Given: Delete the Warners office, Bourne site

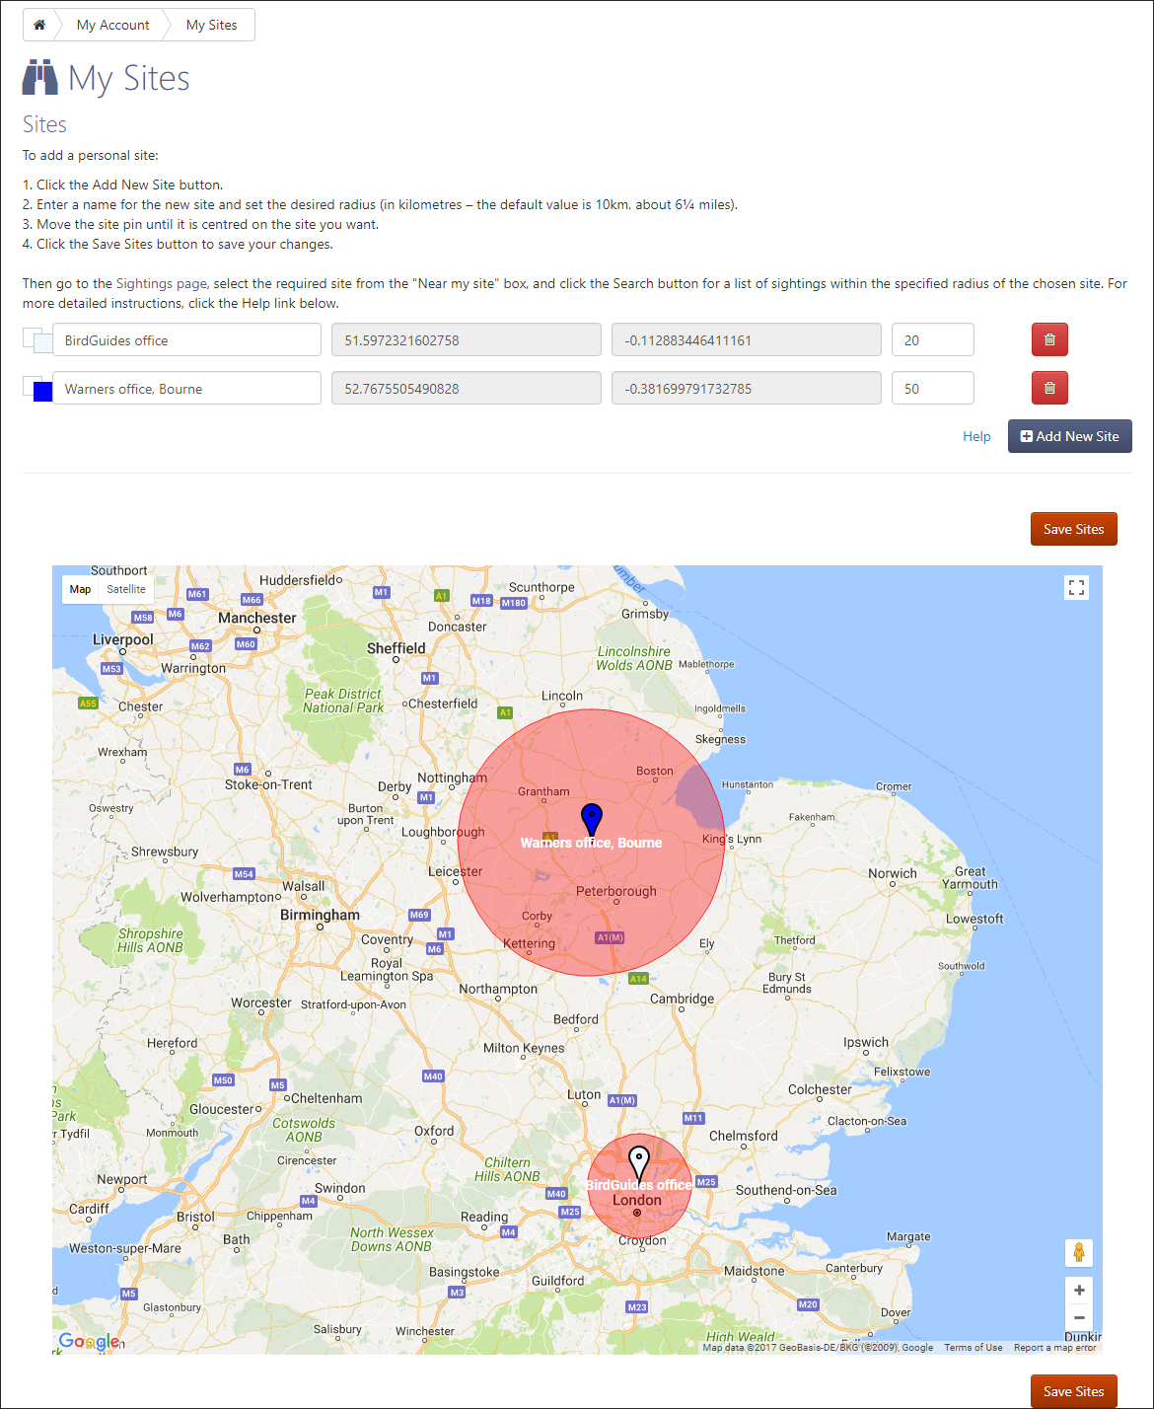Looking at the screenshot, I should click(1049, 388).
